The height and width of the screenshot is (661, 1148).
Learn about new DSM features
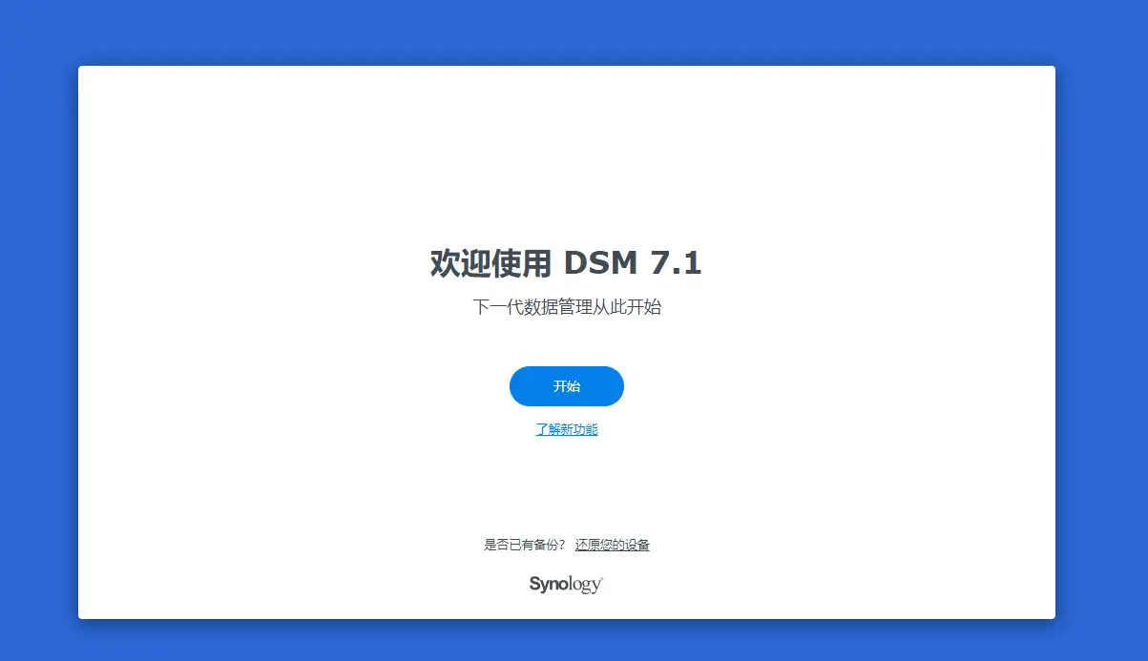(x=567, y=429)
